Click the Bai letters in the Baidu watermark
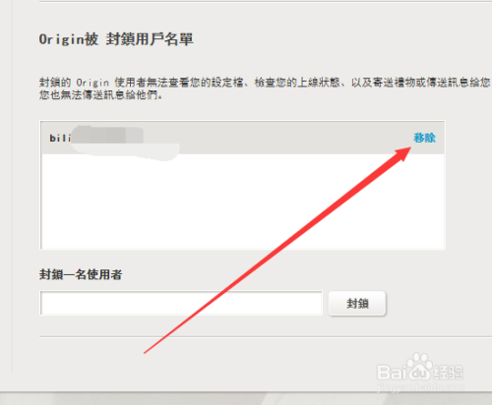 (392, 373)
